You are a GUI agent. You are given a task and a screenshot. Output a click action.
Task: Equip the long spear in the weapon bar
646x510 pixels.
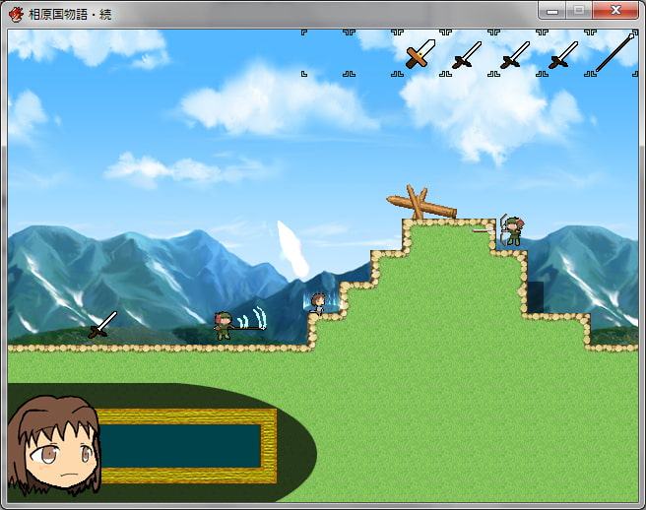click(x=614, y=53)
